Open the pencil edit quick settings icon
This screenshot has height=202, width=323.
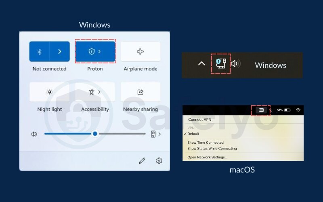click(142, 161)
